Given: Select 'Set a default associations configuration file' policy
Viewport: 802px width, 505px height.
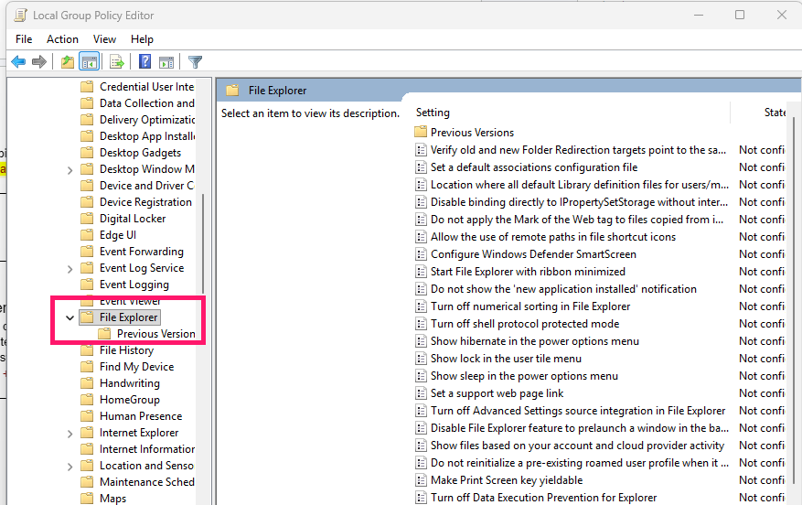Looking at the screenshot, I should pos(534,167).
